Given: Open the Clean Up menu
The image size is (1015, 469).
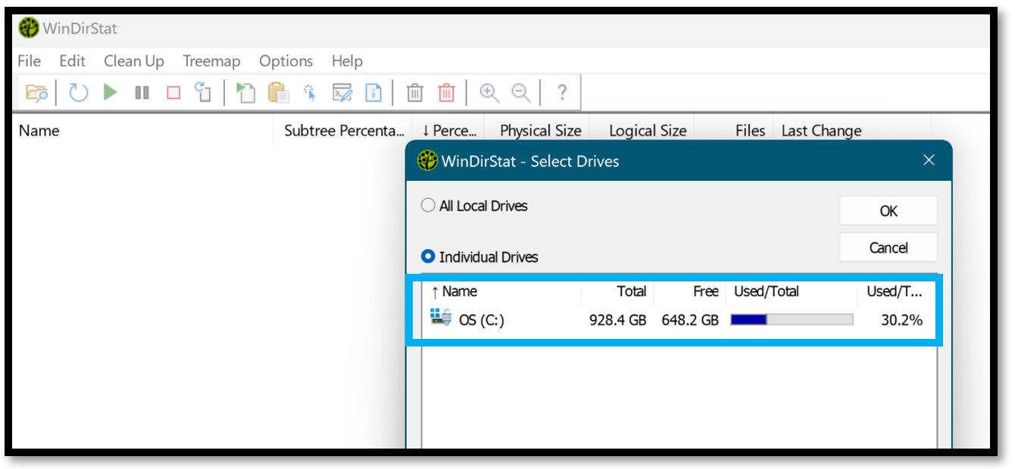Looking at the screenshot, I should [x=134, y=61].
